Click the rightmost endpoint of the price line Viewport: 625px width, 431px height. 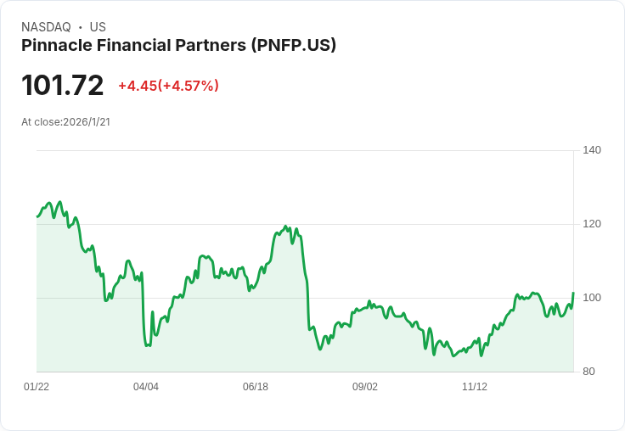coord(573,294)
